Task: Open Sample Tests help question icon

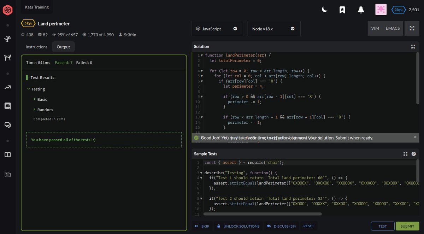Action: [x=414, y=154]
